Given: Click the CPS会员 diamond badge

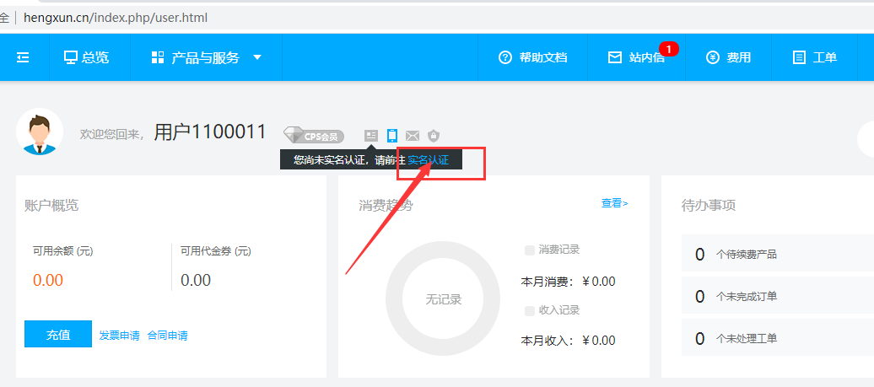Looking at the screenshot, I should pyautogui.click(x=314, y=136).
